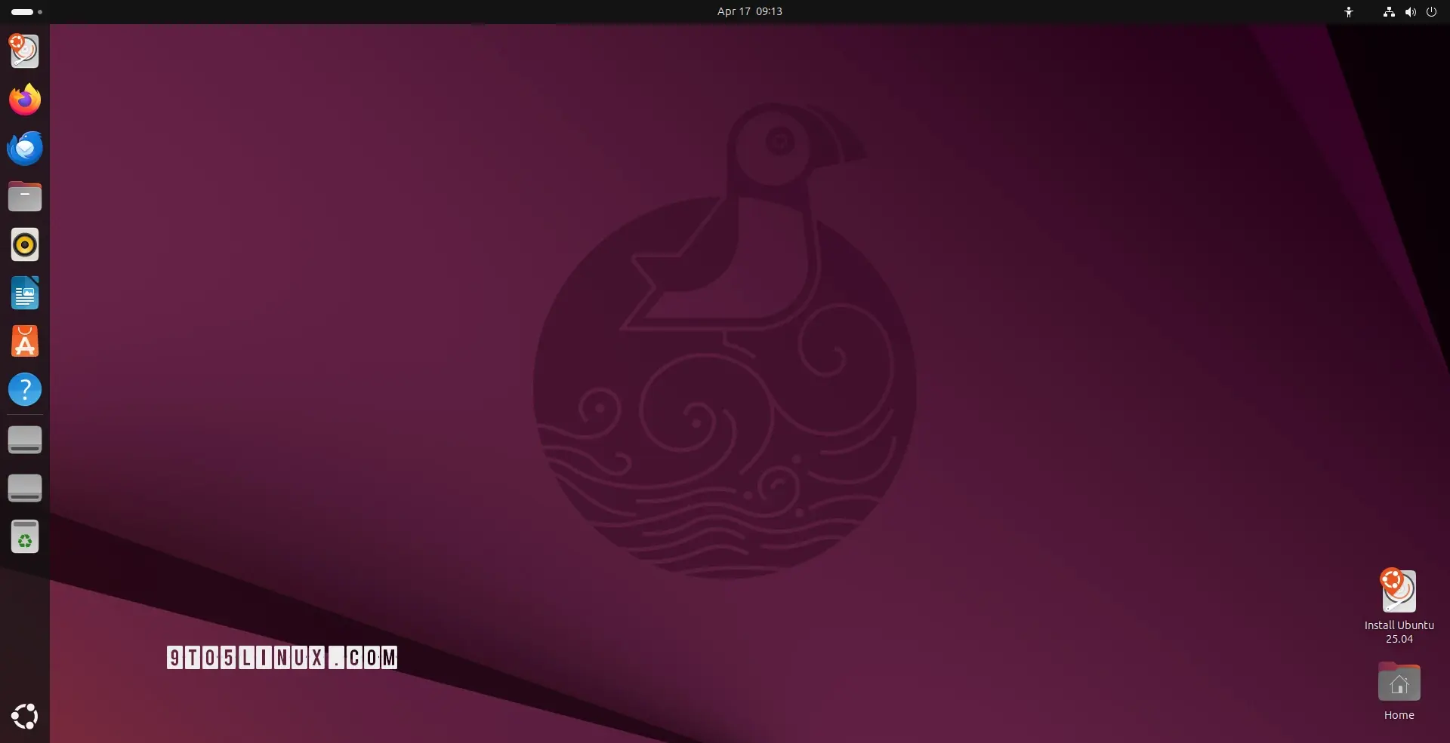Open the Files manager in dock
1450x743 pixels.
25,196
